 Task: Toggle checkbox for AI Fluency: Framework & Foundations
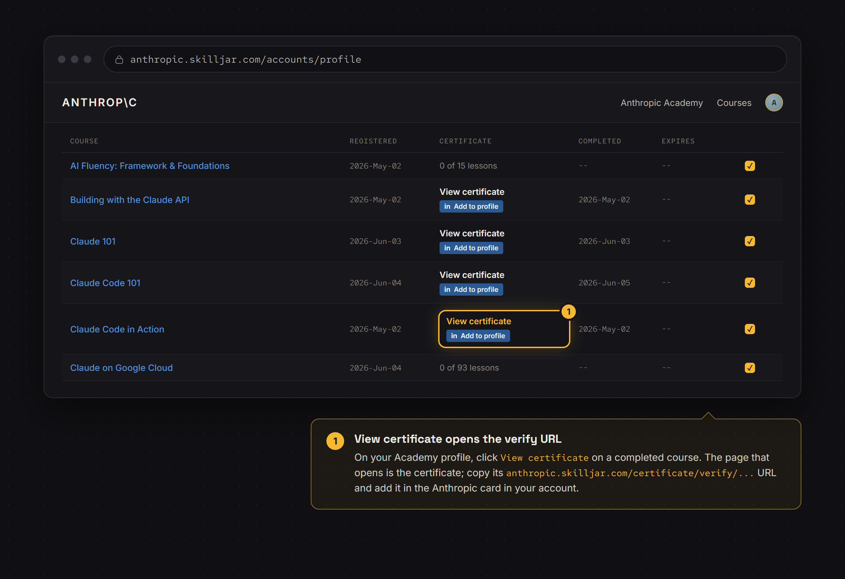tap(750, 166)
